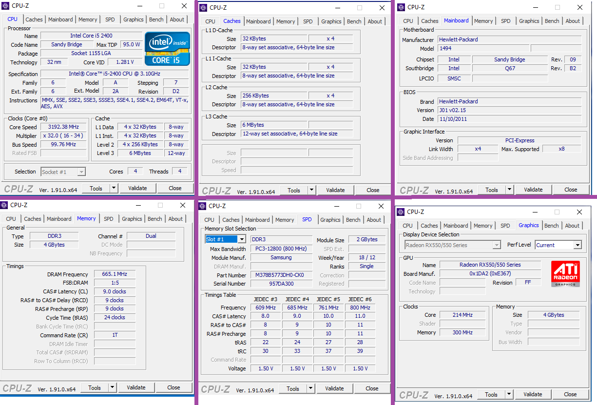Click the Command Rate value 1T
This screenshot has height=405, width=597.
[115, 335]
